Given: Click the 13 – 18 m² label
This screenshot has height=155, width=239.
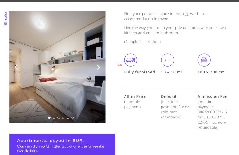Looking at the screenshot, I should pyautogui.click(x=172, y=72).
